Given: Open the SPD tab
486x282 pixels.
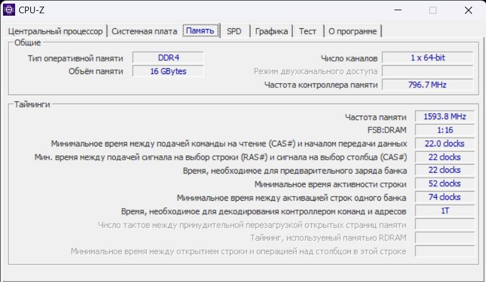Looking at the screenshot, I should pyautogui.click(x=234, y=31).
